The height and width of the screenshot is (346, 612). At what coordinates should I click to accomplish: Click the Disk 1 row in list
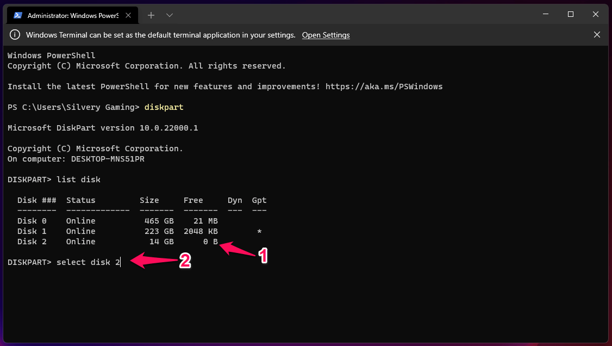(117, 231)
